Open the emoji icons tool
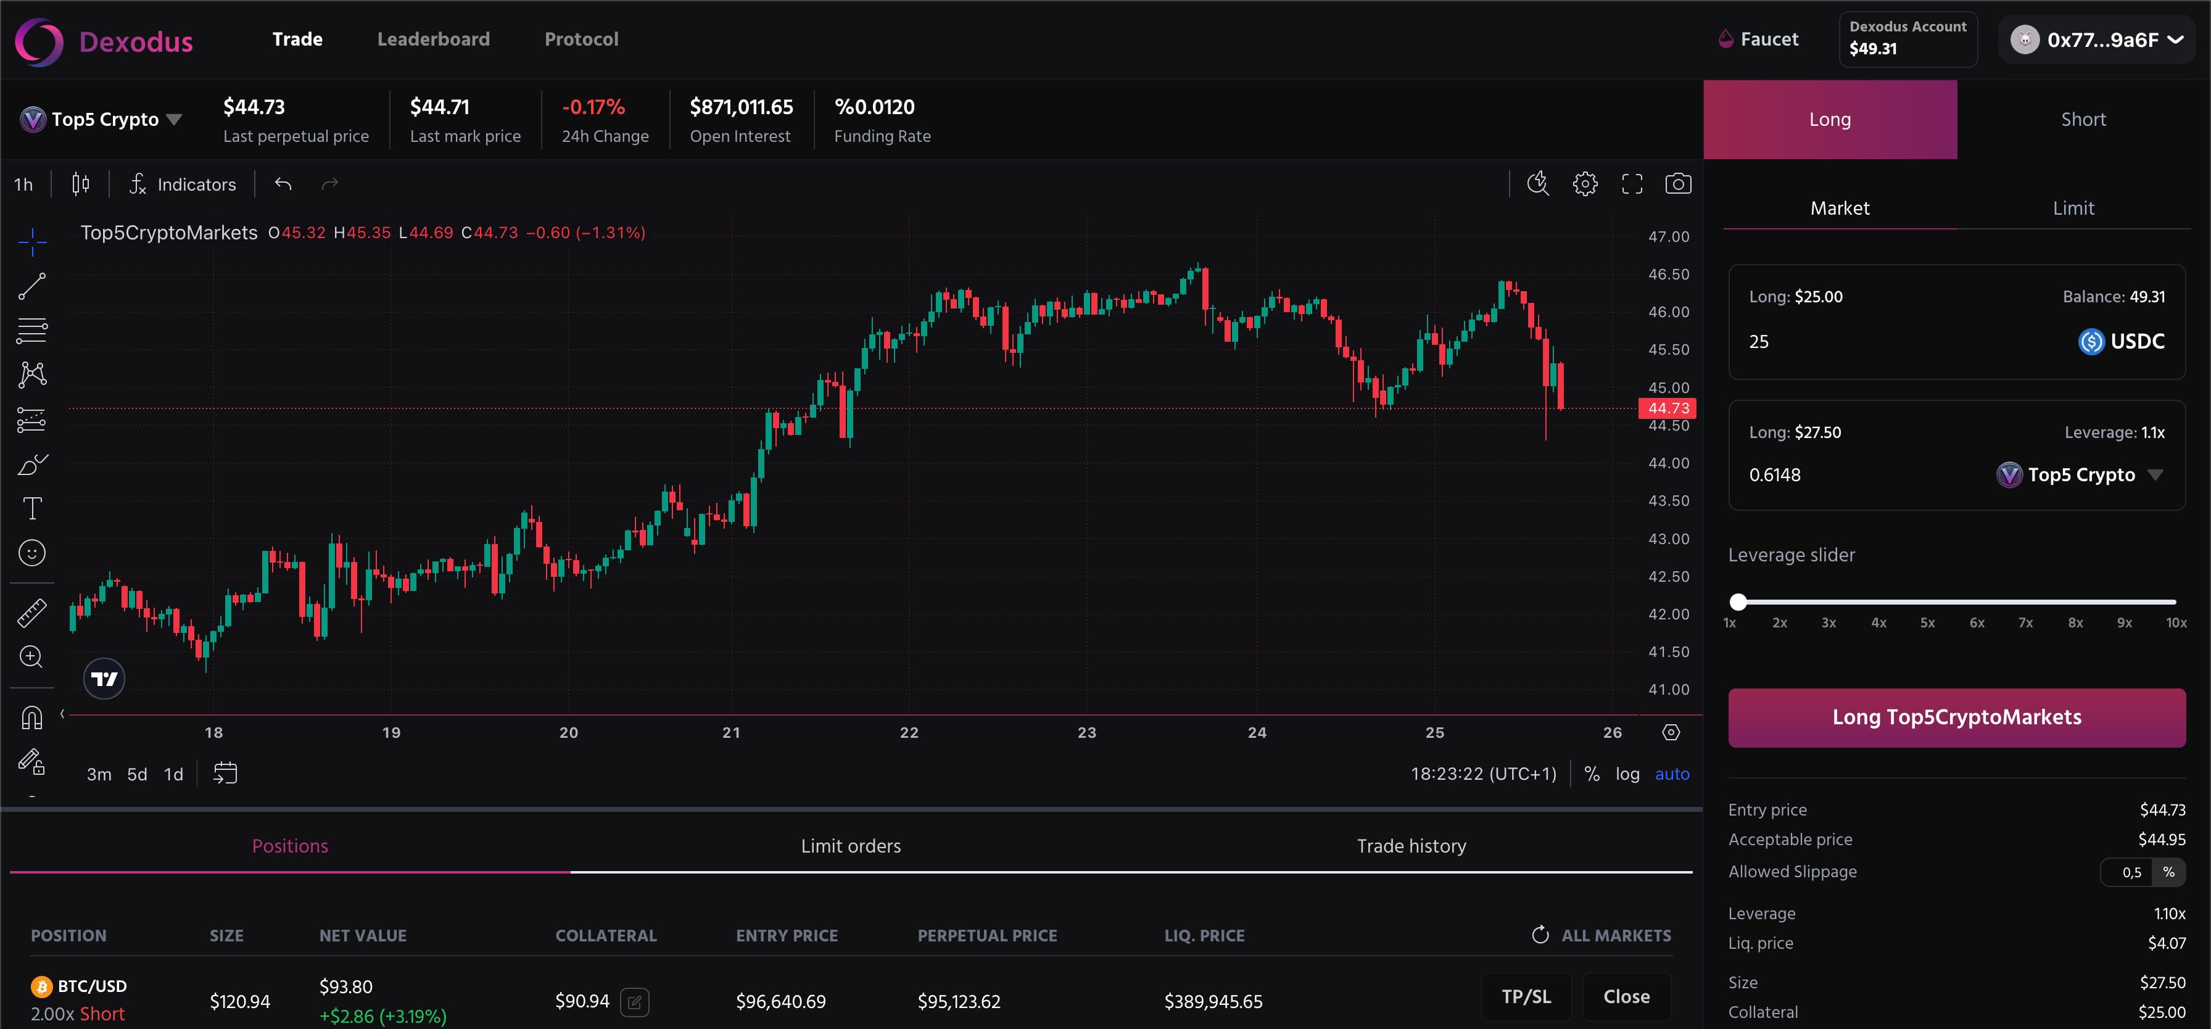This screenshot has width=2211, height=1029. (31, 553)
